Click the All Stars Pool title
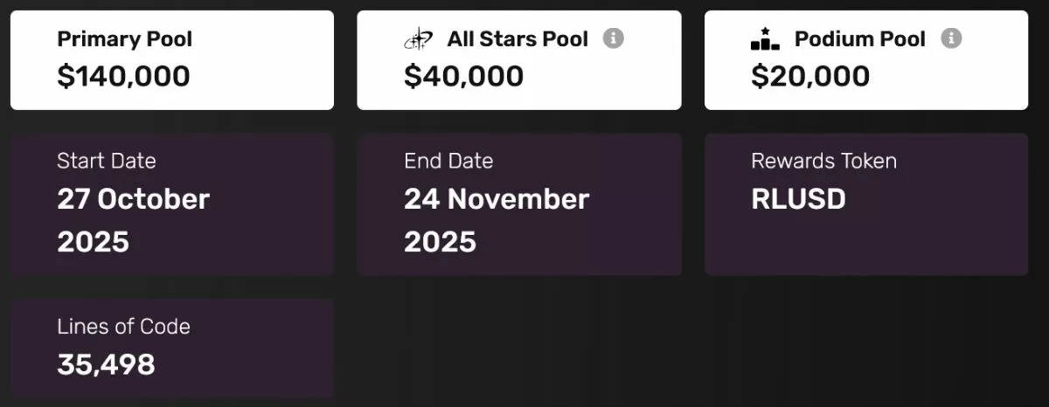The width and height of the screenshot is (1049, 407). pos(518,39)
